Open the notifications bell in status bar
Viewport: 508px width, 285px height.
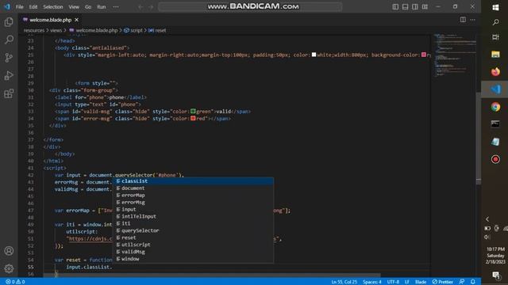coord(473,282)
